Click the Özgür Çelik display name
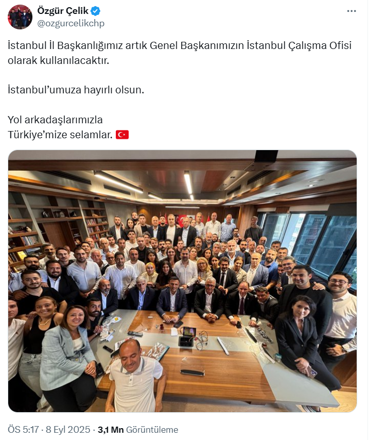Image resolution: width=369 pixels, height=440 pixels. pyautogui.click(x=63, y=11)
